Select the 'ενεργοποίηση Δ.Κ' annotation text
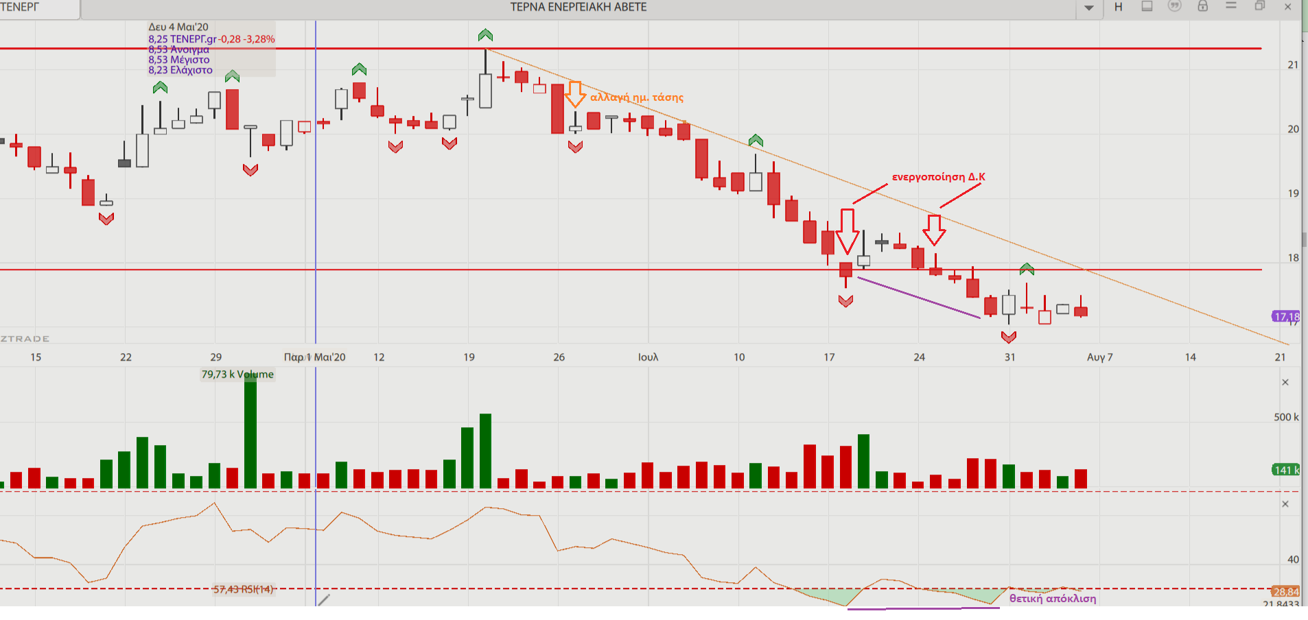Screen dimensions: 1308x620 938,177
